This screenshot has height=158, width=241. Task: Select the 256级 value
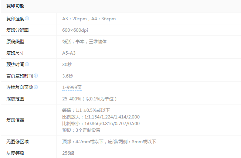click(x=68, y=153)
